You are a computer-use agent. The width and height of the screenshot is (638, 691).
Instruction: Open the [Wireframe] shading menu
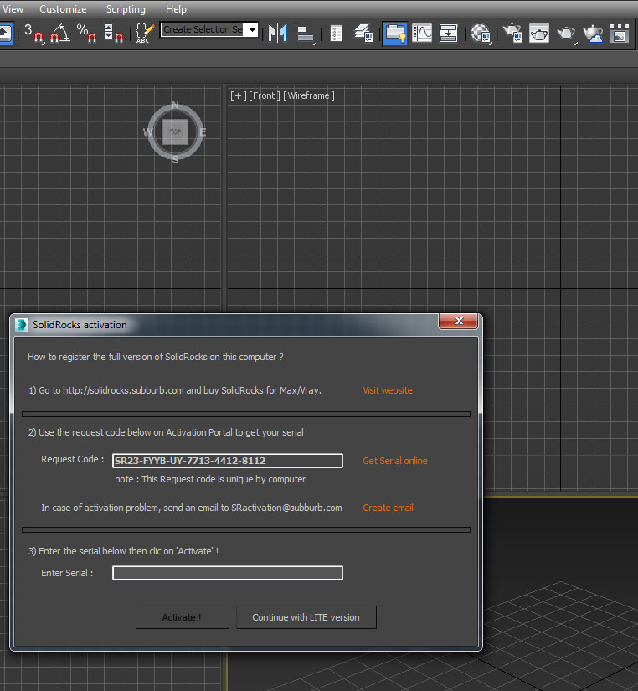pyautogui.click(x=308, y=95)
